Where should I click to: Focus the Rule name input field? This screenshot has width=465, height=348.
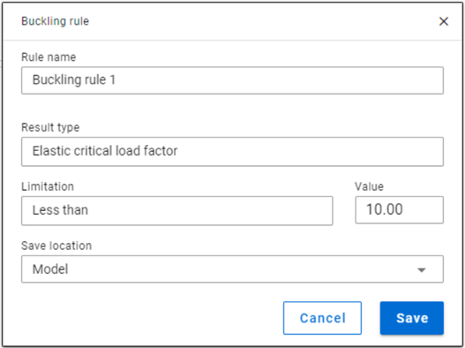232,80
